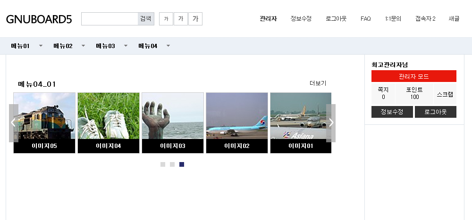The width and height of the screenshot is (472, 220).
Task: Open the 메뉴03 menu item
Action: point(105,46)
